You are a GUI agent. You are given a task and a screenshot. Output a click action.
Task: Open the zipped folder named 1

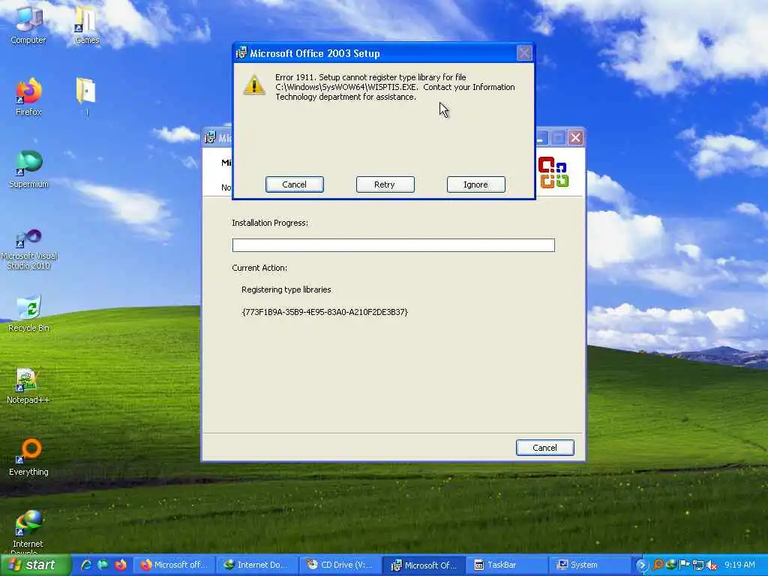click(x=87, y=97)
